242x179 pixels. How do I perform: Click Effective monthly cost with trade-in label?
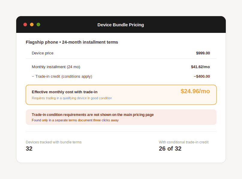click(64, 92)
